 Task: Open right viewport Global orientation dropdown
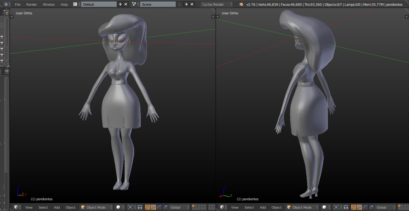click(x=385, y=207)
